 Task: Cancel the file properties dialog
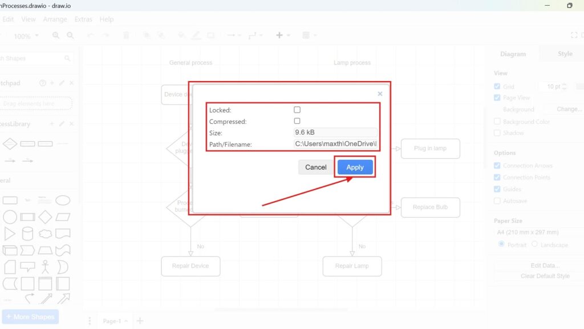[x=315, y=167]
